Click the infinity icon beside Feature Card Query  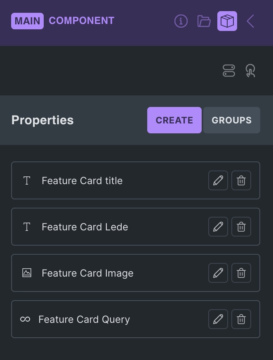[x=25, y=319]
